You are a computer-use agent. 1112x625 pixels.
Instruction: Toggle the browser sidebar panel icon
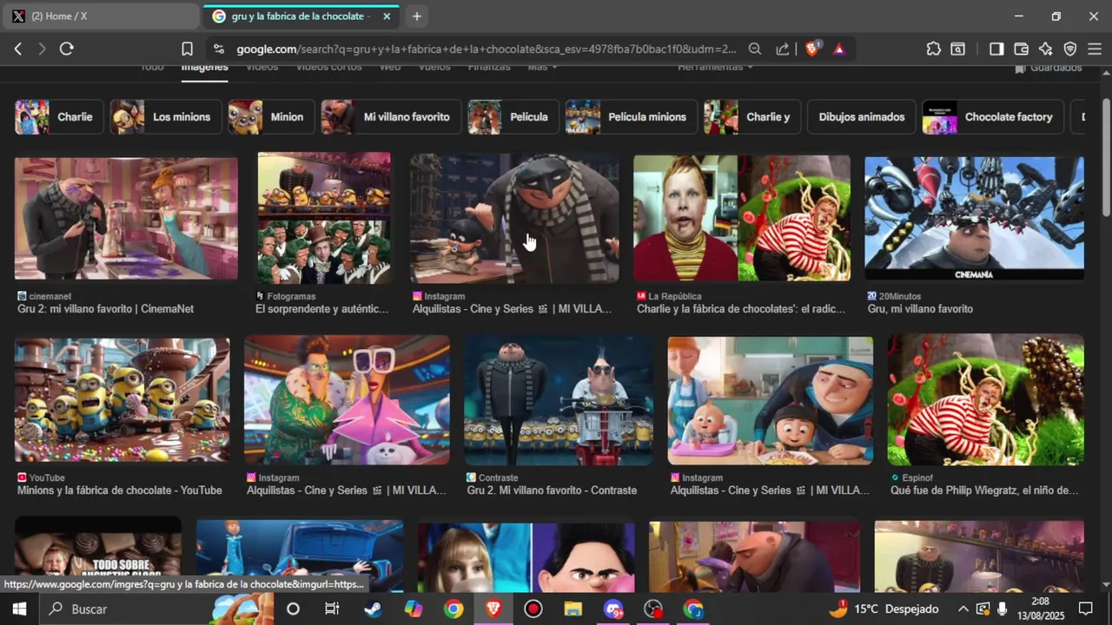tap(996, 49)
